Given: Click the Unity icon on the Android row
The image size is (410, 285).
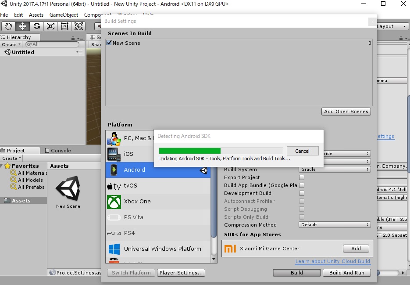Looking at the screenshot, I should point(204,170).
